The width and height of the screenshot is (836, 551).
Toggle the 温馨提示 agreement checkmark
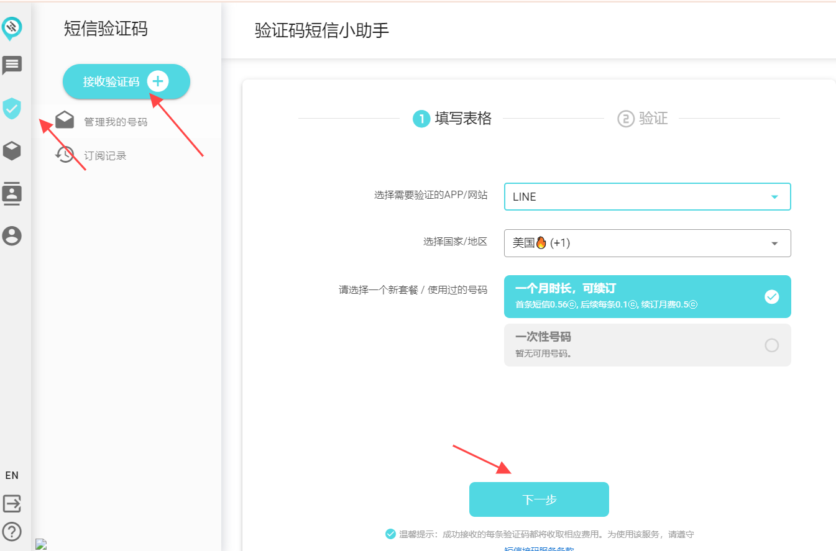pos(390,534)
